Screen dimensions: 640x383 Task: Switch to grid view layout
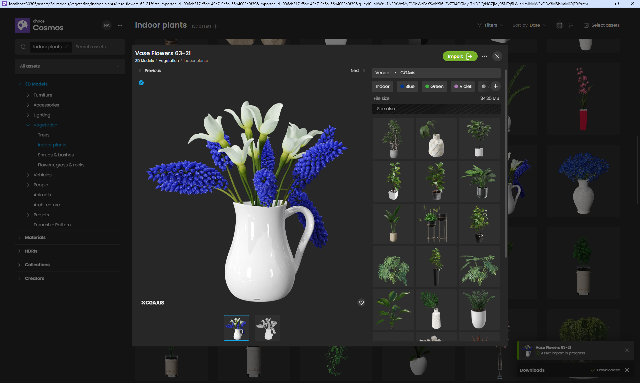tap(560, 25)
